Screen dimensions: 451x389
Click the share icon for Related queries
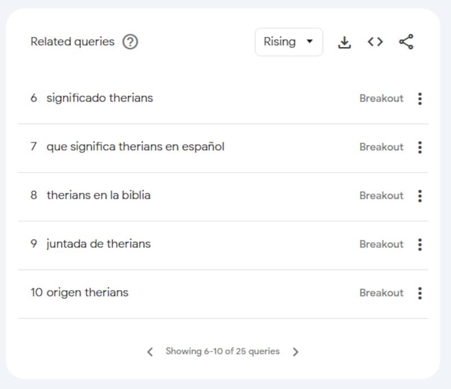(x=406, y=42)
